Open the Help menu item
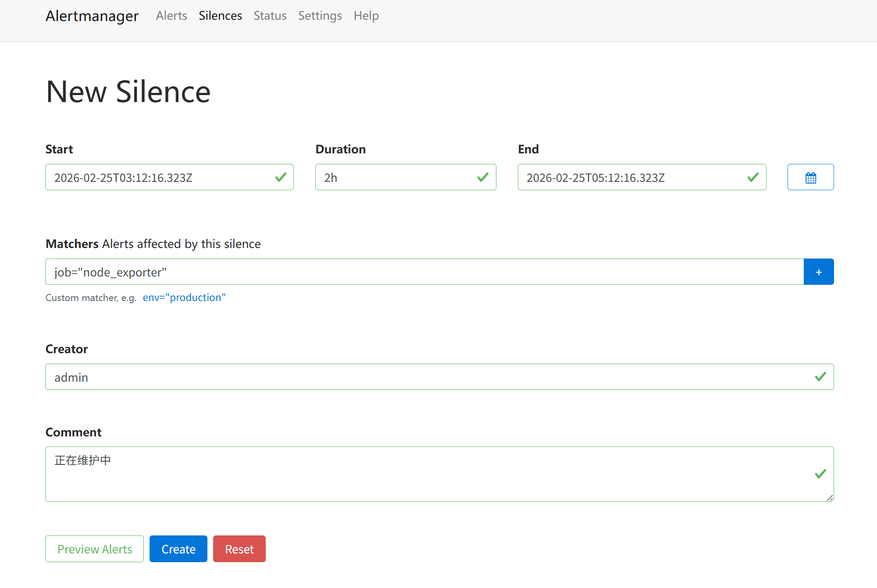877x588 pixels. click(x=366, y=16)
